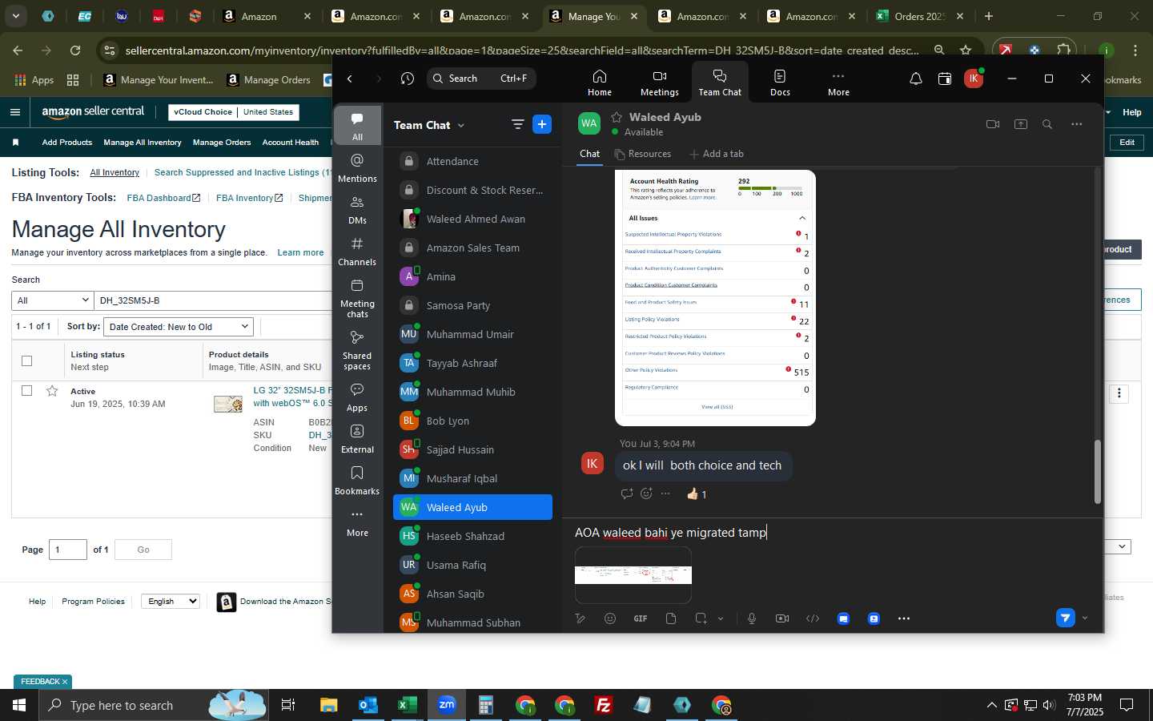Click the inventory search field with DH_32SM5J-B

[214, 300]
